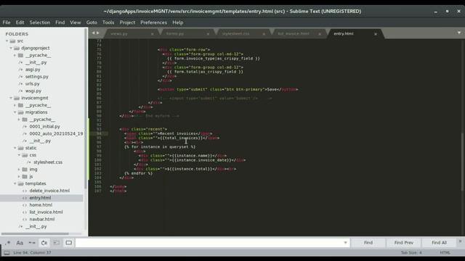The height and width of the screenshot is (261, 465).
Task: Open stylesheet.css in sidebar
Action: 48,162
